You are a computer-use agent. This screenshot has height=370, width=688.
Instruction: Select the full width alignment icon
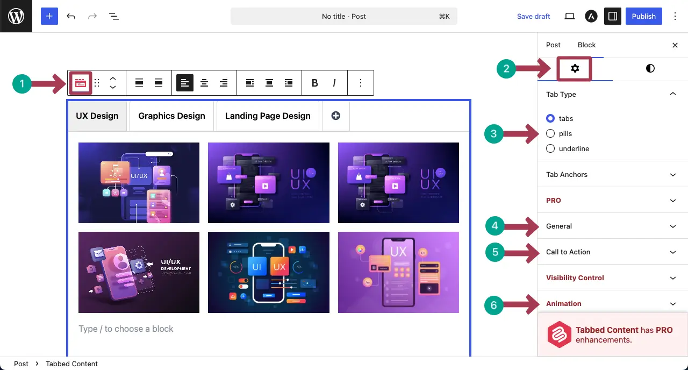[x=159, y=83]
